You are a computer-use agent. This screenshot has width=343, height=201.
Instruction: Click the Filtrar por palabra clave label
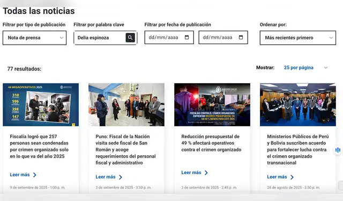click(x=99, y=25)
